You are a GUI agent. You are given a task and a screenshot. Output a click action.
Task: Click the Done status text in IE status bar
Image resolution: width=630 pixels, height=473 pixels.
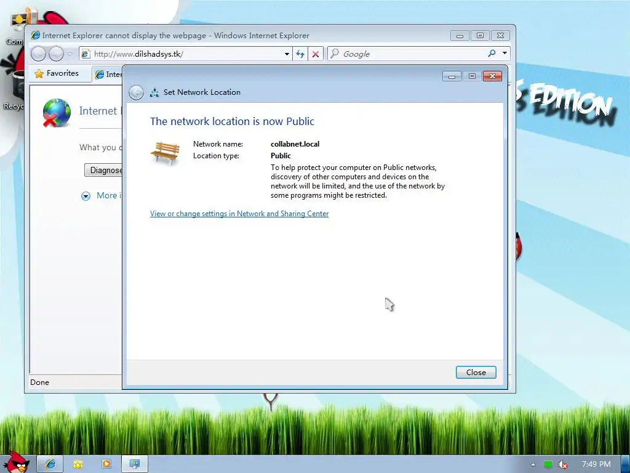[x=39, y=382]
